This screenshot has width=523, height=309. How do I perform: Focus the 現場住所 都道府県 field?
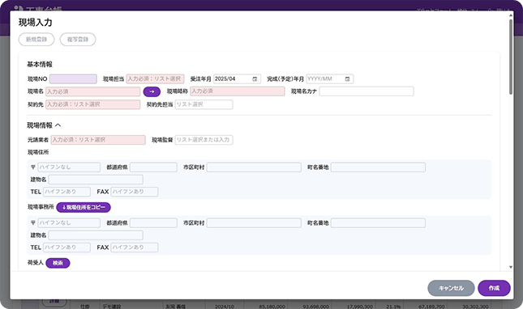point(153,167)
